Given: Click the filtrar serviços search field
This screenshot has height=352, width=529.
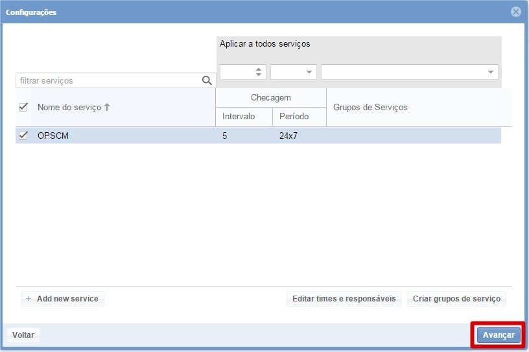Looking at the screenshot, I should pyautogui.click(x=107, y=80).
